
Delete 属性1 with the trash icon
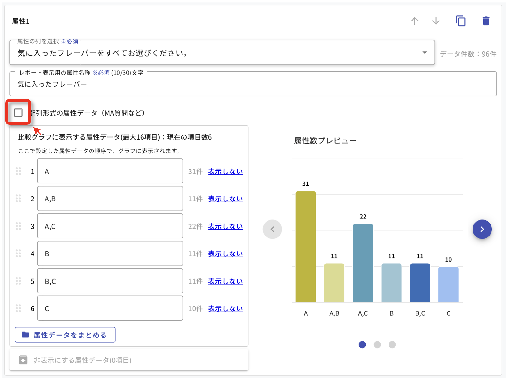pyautogui.click(x=486, y=21)
